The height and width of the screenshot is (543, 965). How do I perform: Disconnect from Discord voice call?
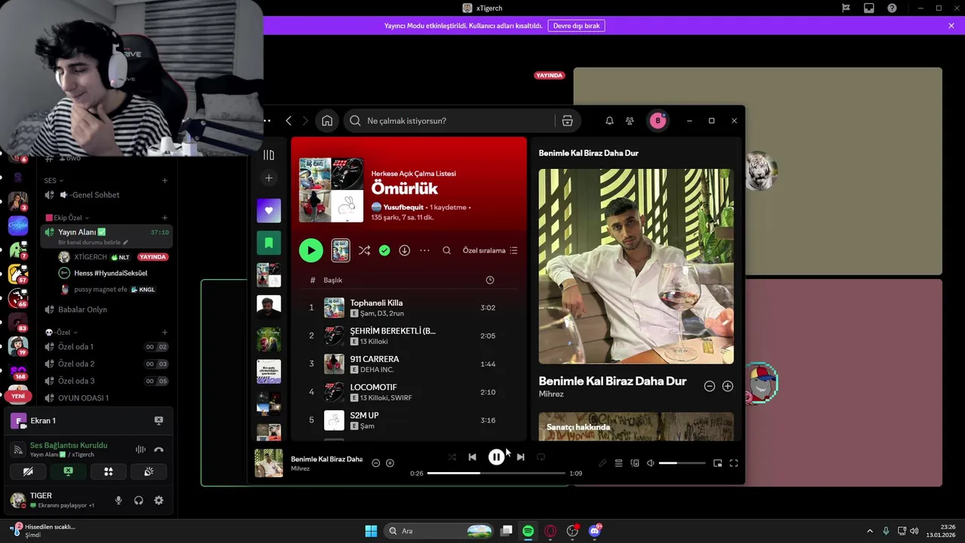pos(159,449)
